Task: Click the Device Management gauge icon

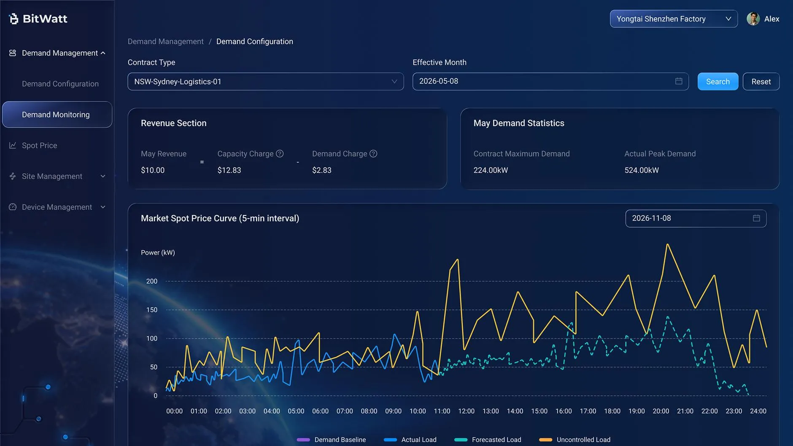Action: (x=13, y=207)
